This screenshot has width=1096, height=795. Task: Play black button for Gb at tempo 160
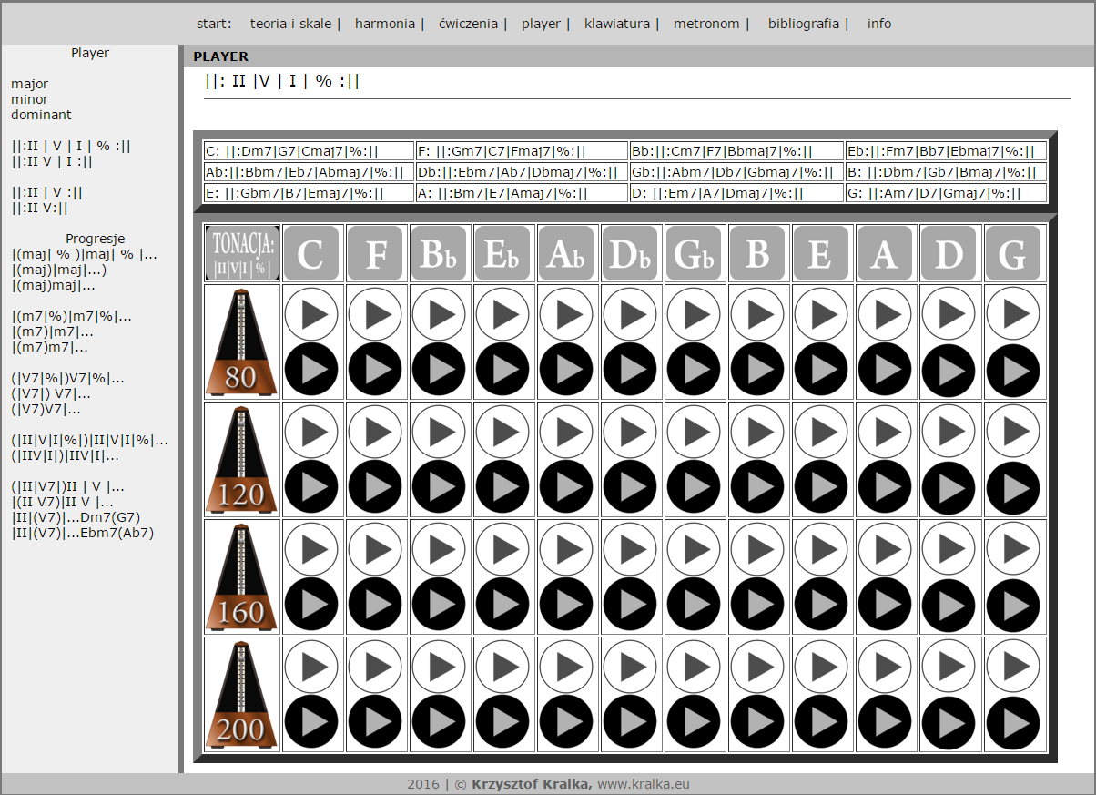[x=694, y=605]
